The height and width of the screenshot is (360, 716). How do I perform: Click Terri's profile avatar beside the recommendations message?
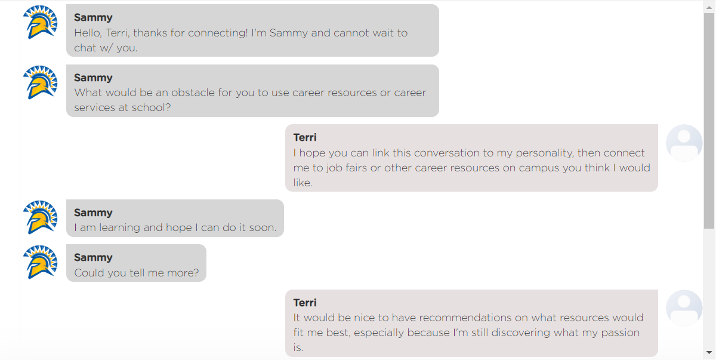click(684, 308)
